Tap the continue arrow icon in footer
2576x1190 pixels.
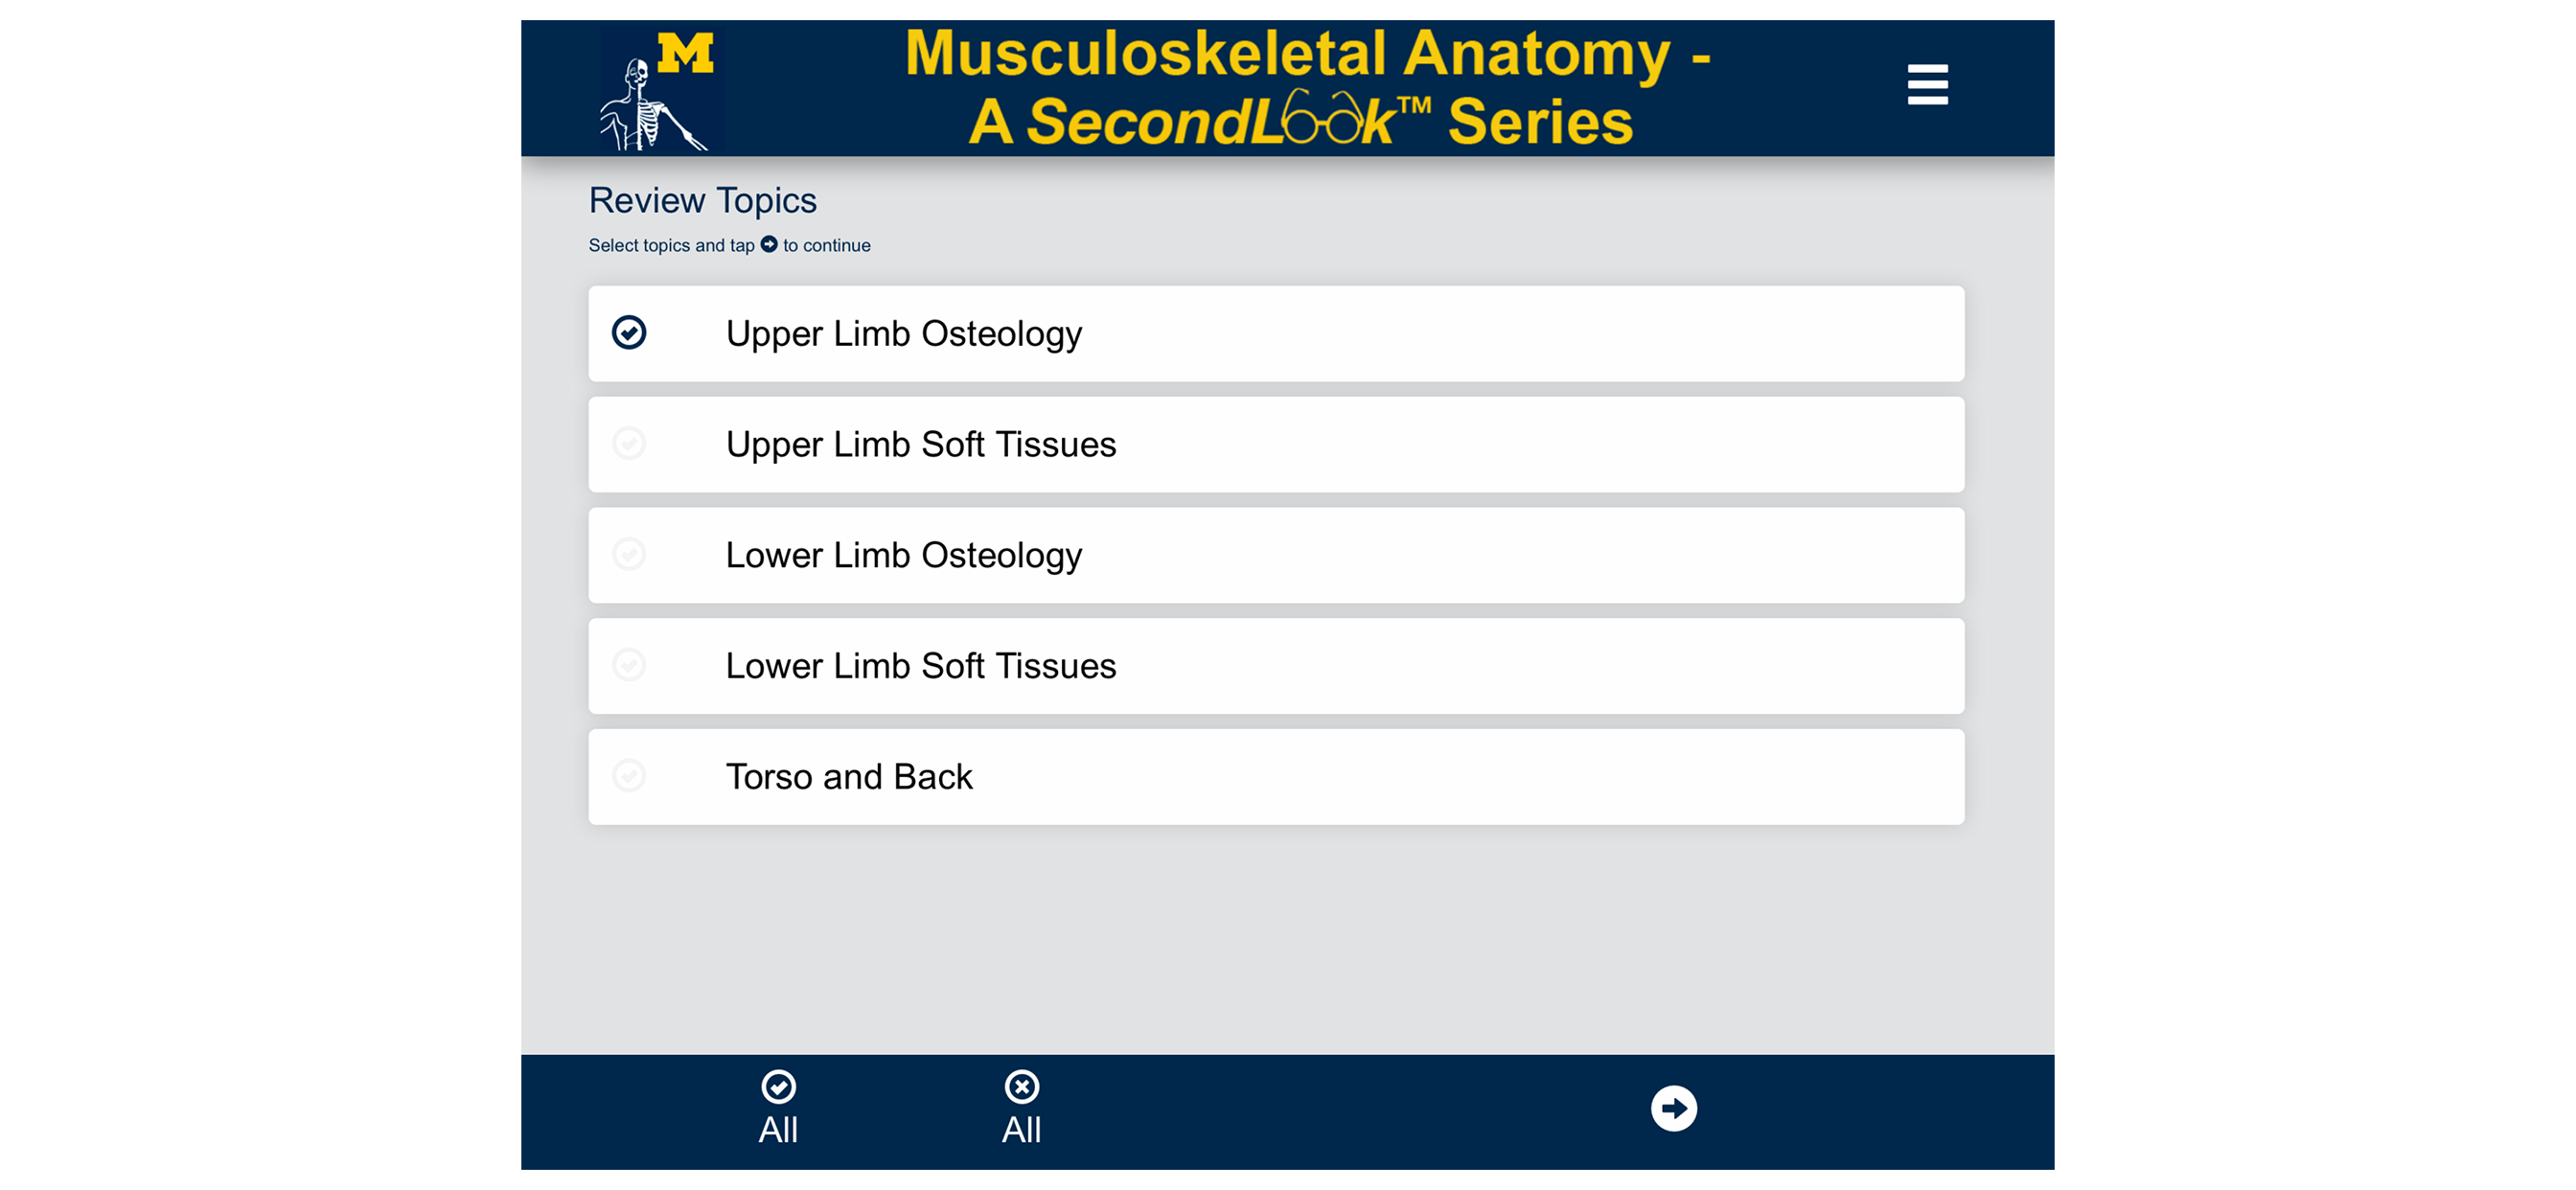click(1673, 1108)
